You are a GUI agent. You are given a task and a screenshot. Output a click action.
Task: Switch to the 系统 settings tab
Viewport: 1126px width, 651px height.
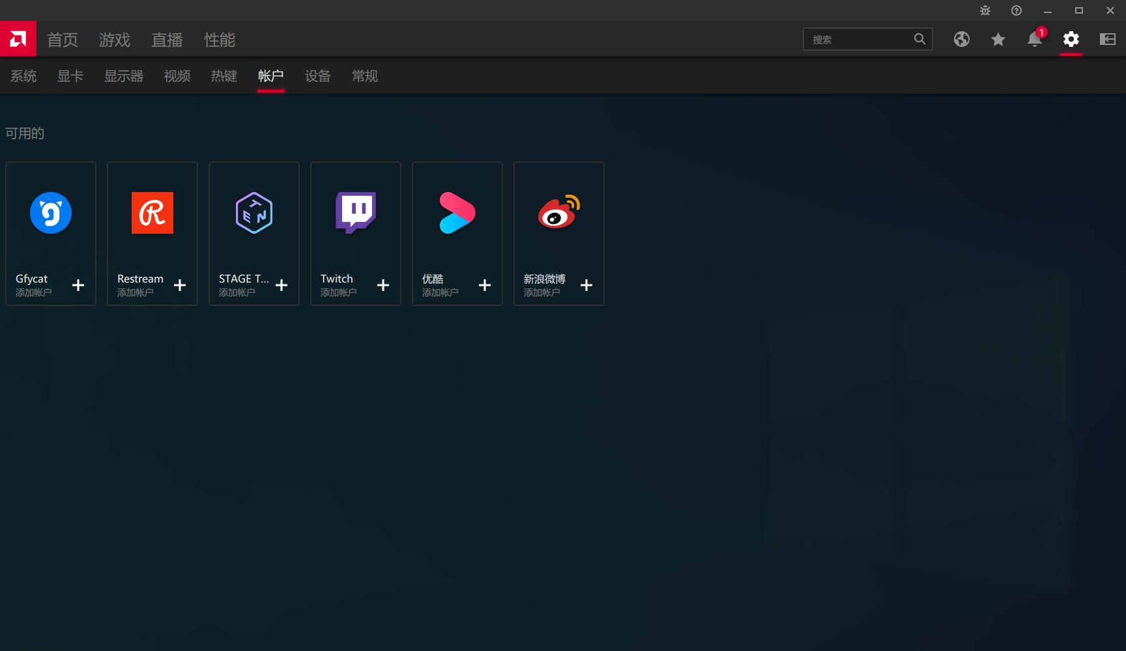pyautogui.click(x=23, y=76)
